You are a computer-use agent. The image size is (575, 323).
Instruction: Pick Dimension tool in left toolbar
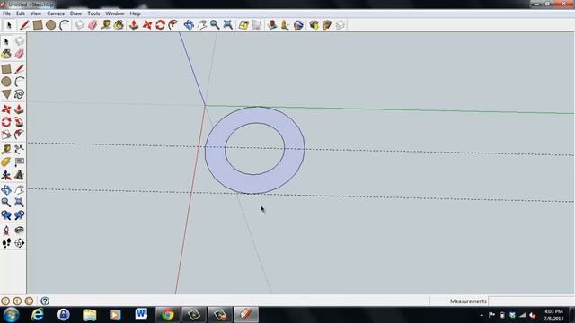click(x=19, y=150)
